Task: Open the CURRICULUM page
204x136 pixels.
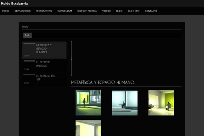Action: coord(65,11)
